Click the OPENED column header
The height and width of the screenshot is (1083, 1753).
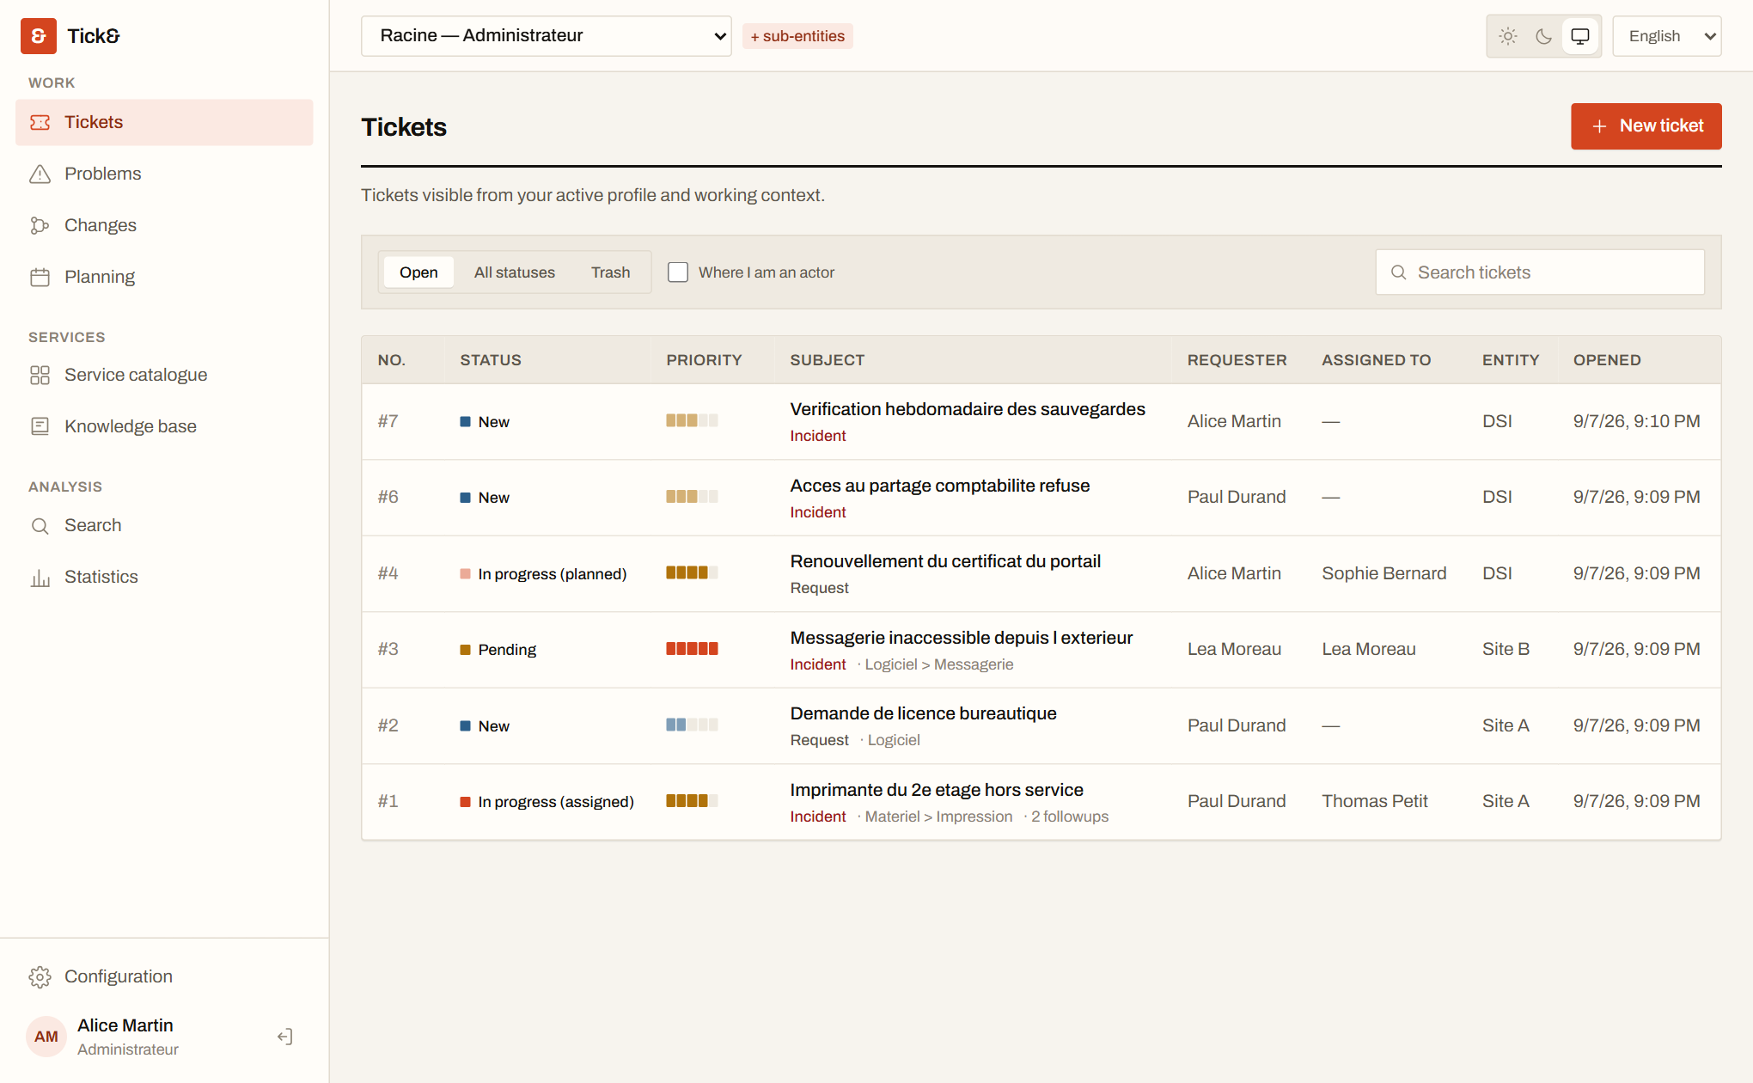[x=1607, y=360]
